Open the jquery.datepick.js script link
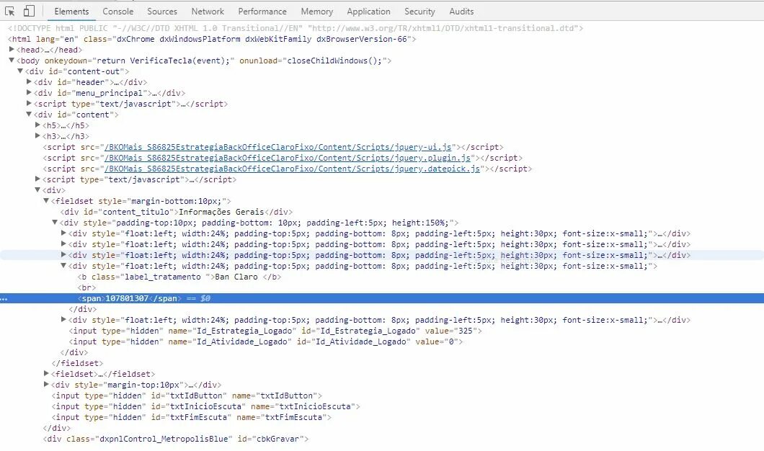The width and height of the screenshot is (764, 451). point(293,169)
